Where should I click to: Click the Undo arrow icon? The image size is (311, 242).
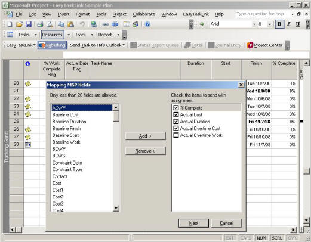coord(82,24)
